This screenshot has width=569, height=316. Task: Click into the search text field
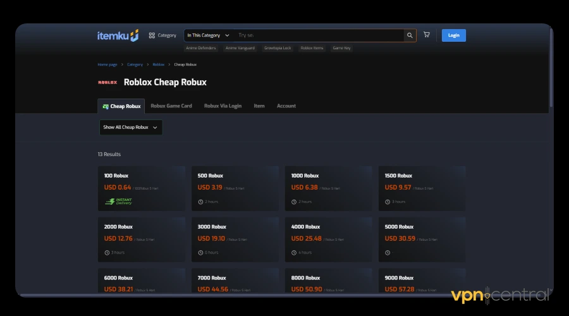[x=316, y=35]
